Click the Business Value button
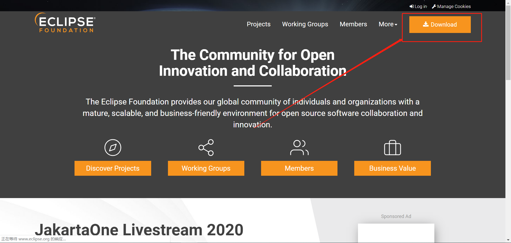 pos(393,168)
